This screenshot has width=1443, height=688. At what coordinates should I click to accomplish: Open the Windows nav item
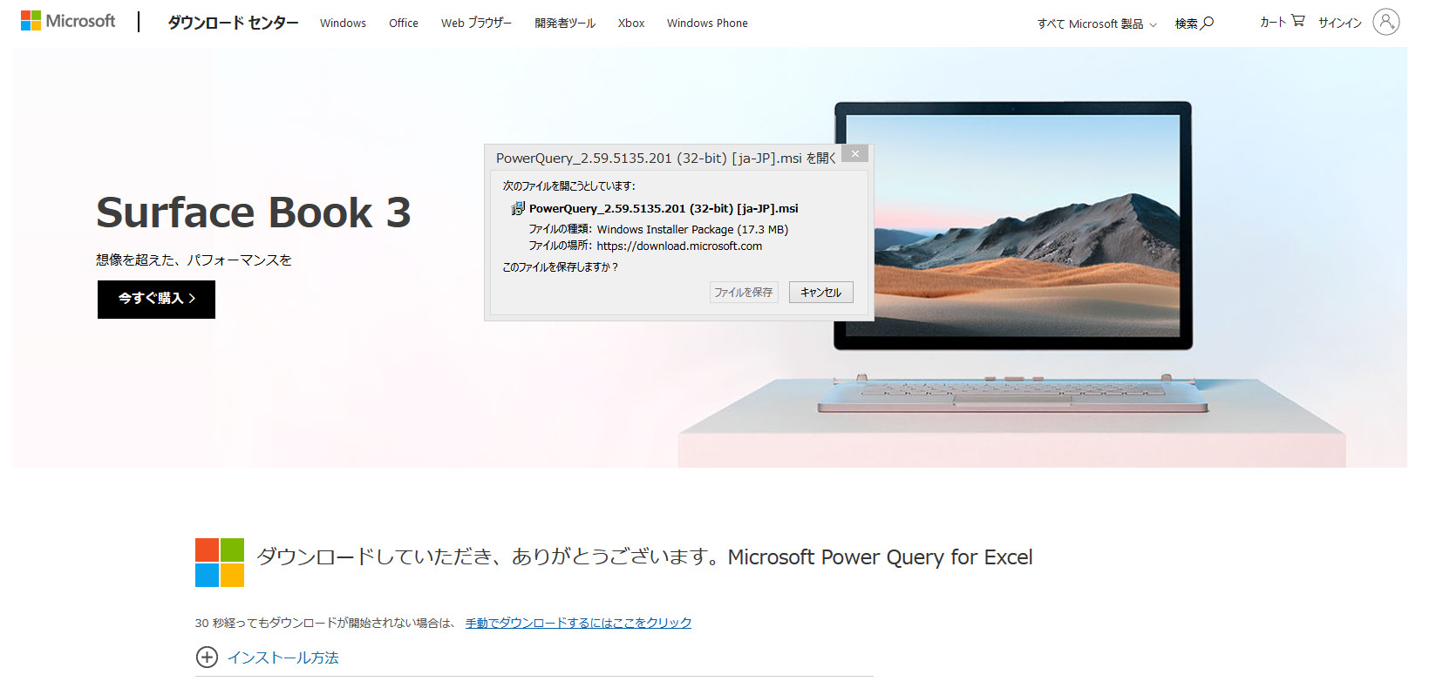(x=343, y=24)
